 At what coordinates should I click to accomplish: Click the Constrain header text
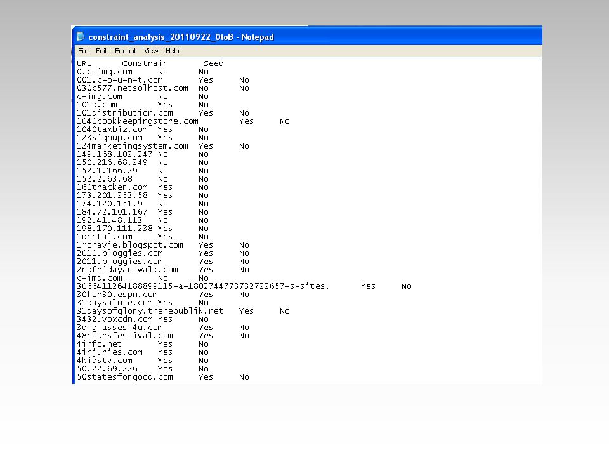pos(145,63)
